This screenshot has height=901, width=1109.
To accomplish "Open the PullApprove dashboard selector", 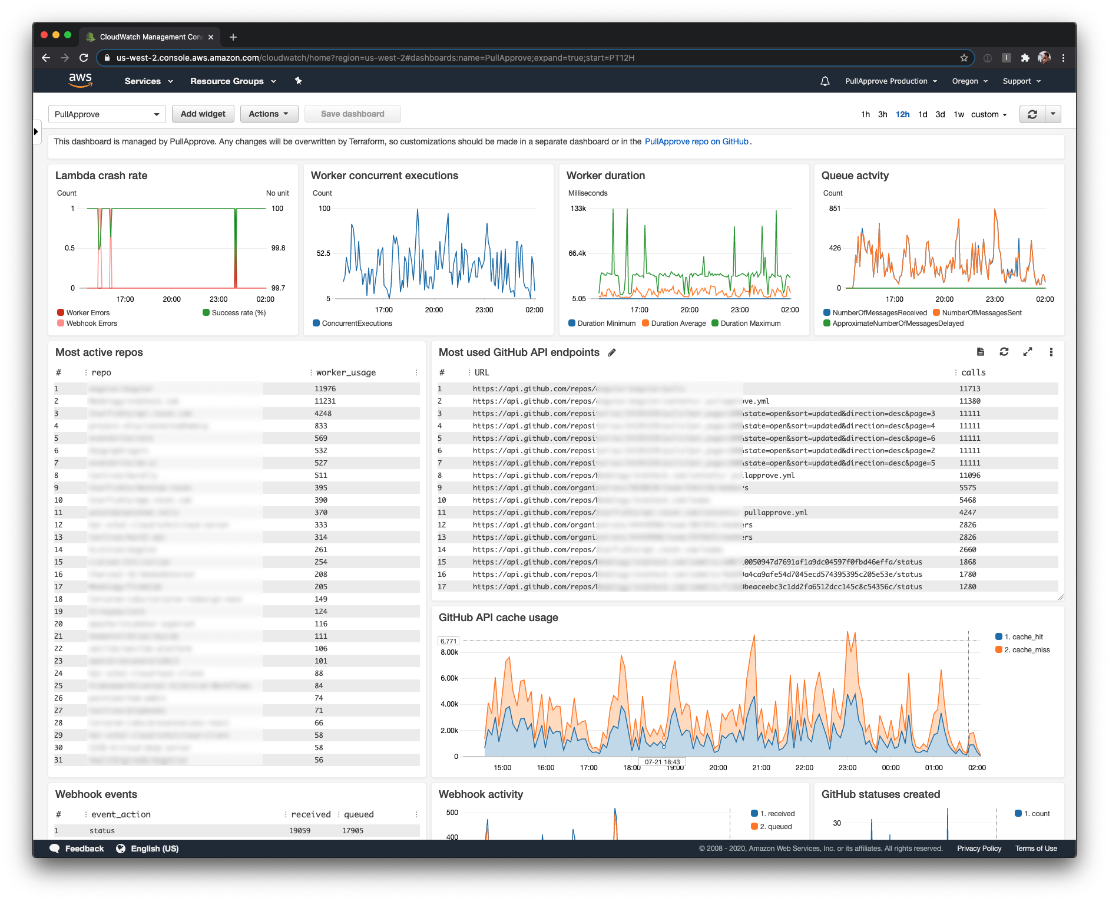I will [x=107, y=114].
